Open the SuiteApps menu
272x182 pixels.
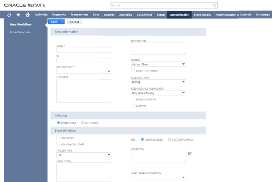point(263,14)
